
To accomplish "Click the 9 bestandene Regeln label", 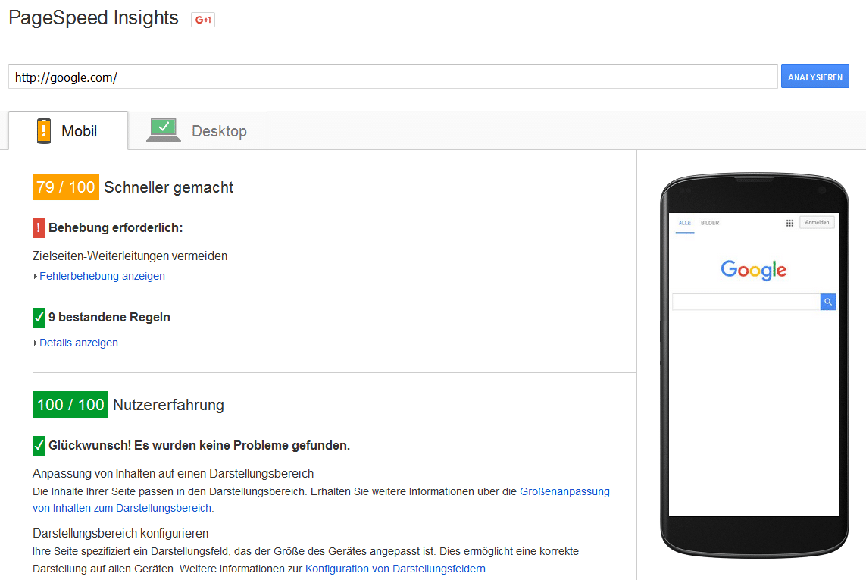I will [109, 318].
